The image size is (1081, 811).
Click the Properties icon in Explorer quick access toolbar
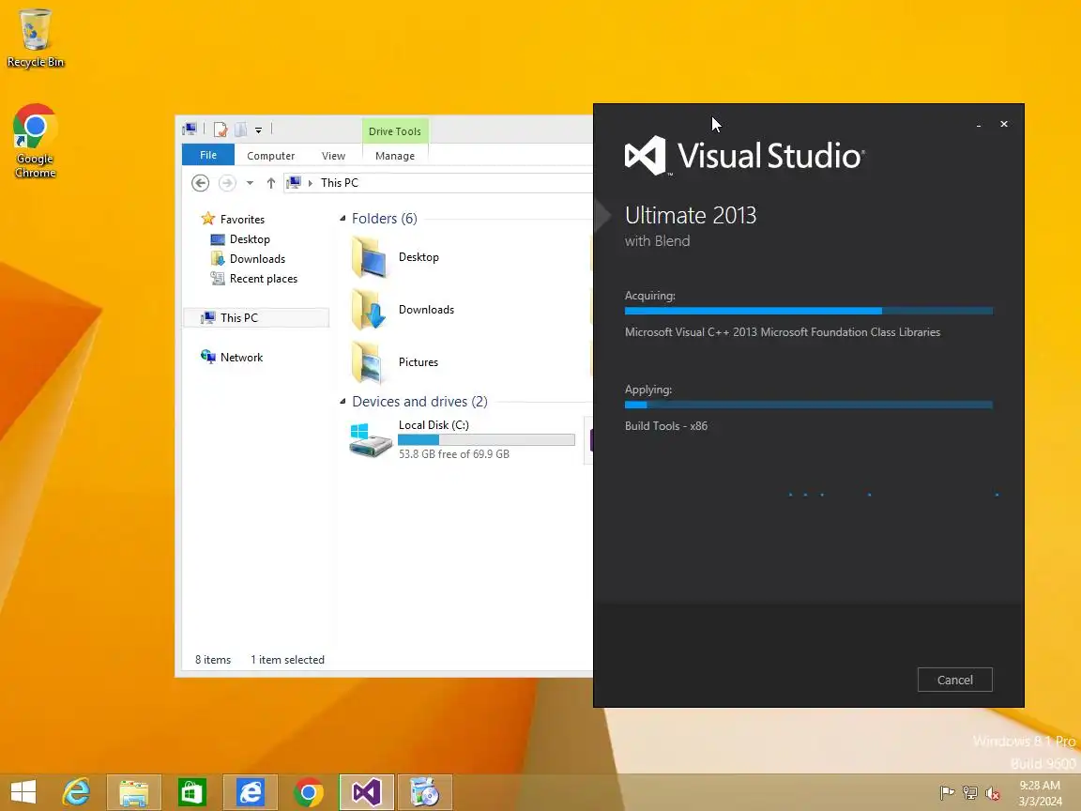[x=221, y=129]
